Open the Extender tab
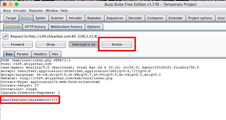 (175, 18)
